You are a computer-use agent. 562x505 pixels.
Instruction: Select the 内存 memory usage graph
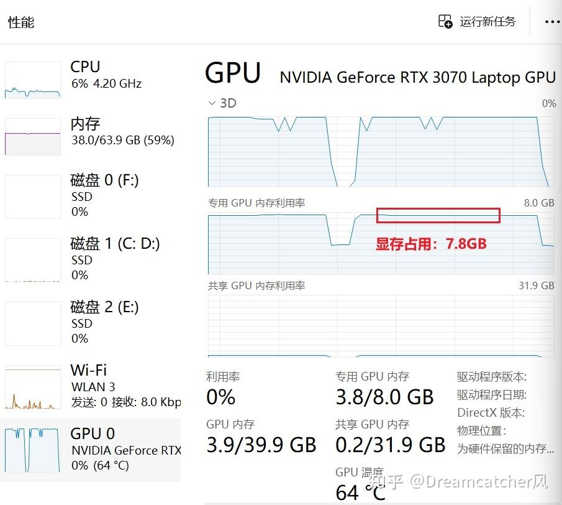pos(33,136)
